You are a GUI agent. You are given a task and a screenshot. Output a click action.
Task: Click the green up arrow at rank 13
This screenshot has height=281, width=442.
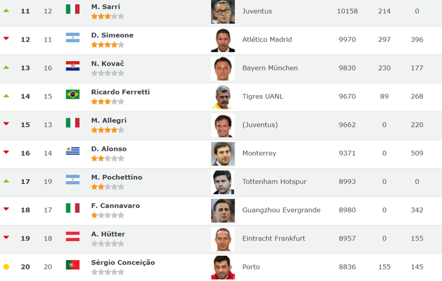click(6, 67)
